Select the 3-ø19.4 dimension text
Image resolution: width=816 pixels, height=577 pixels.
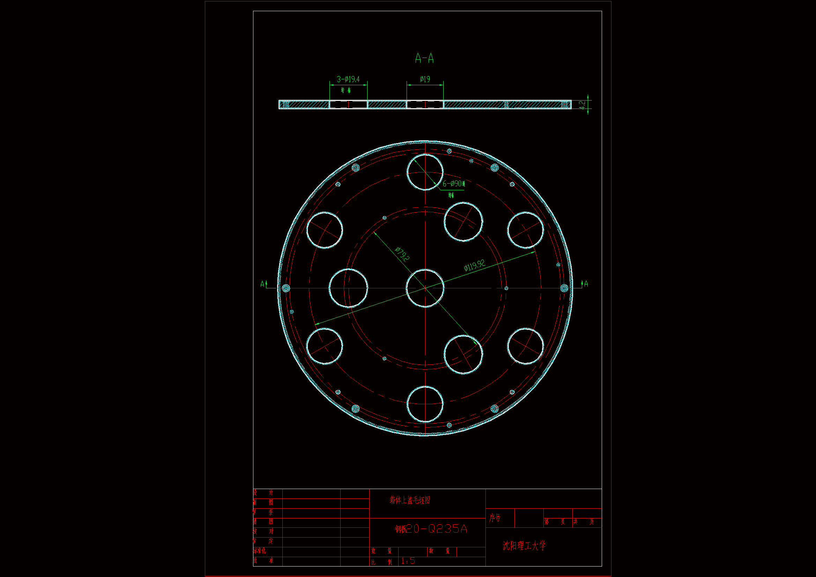[348, 79]
